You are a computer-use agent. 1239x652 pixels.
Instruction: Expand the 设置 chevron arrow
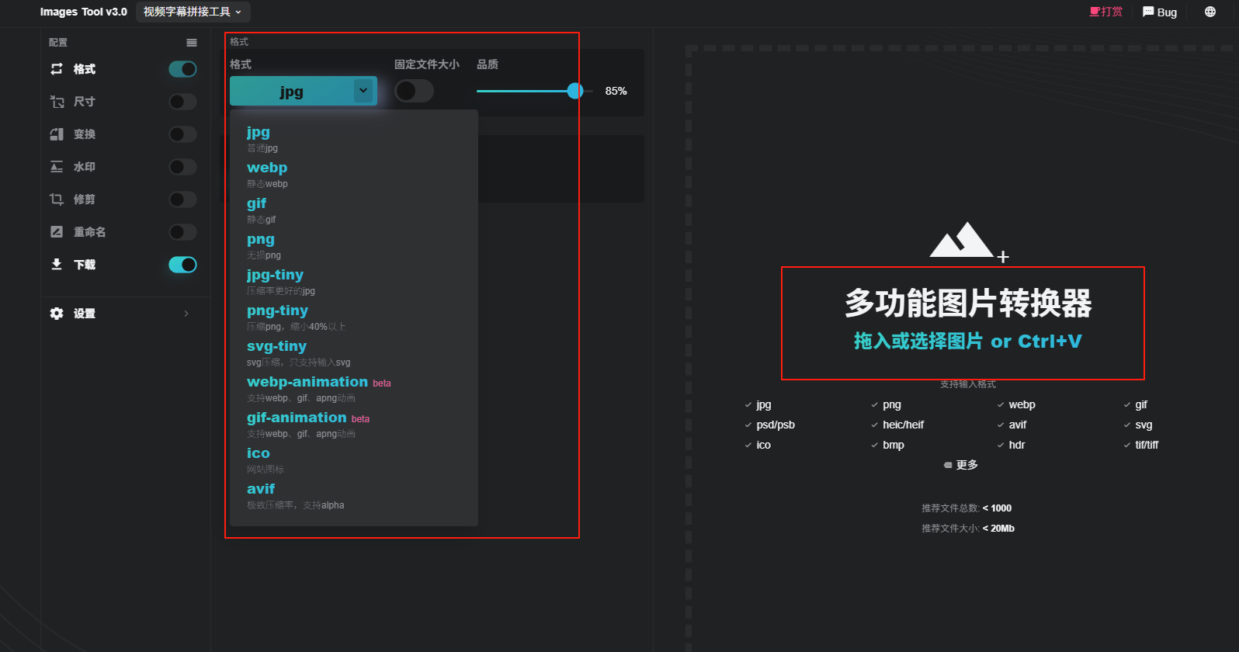point(186,314)
